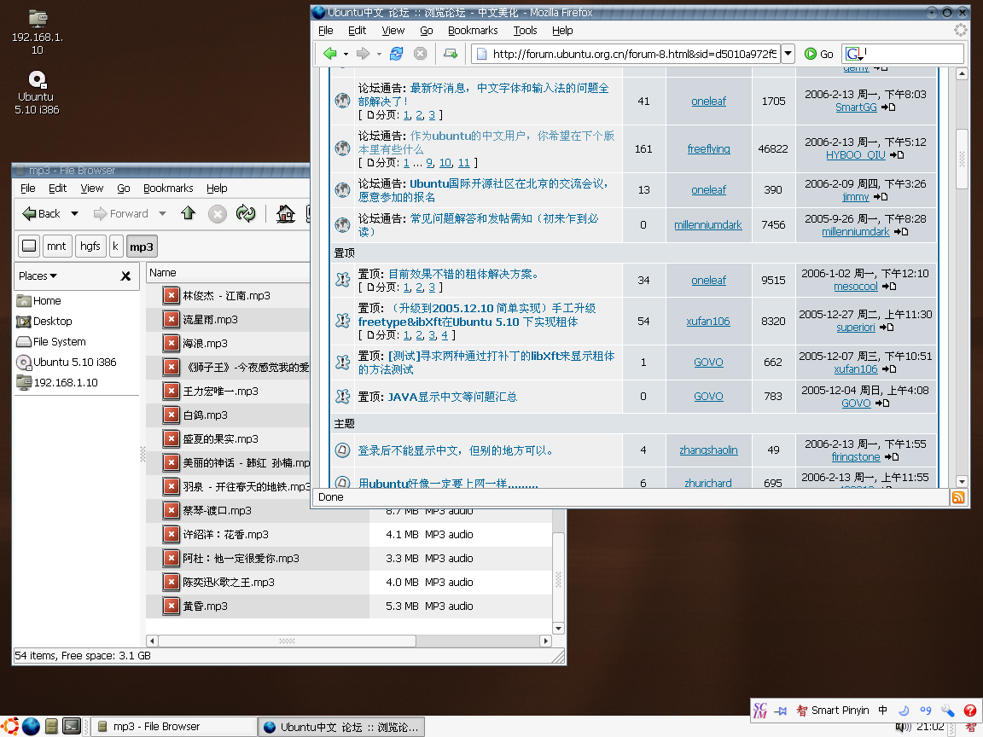Click the volume speaker icon in tray
The height and width of the screenshot is (737, 983).
coord(904,728)
